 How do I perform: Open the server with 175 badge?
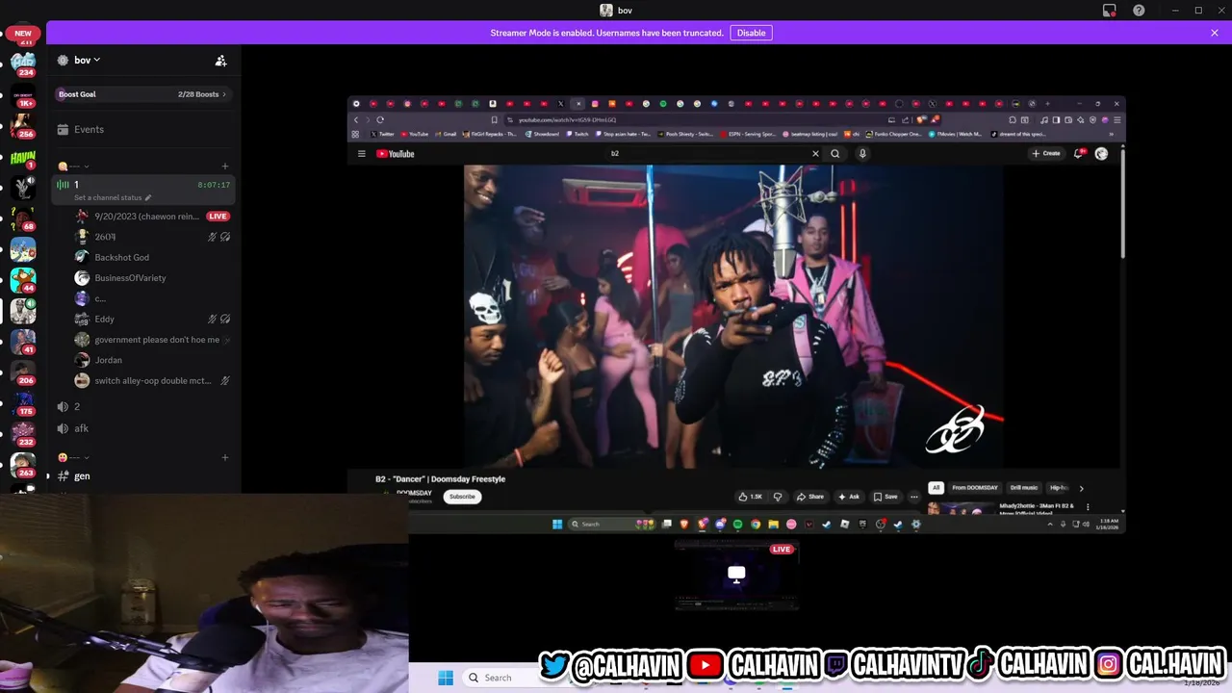(x=23, y=403)
